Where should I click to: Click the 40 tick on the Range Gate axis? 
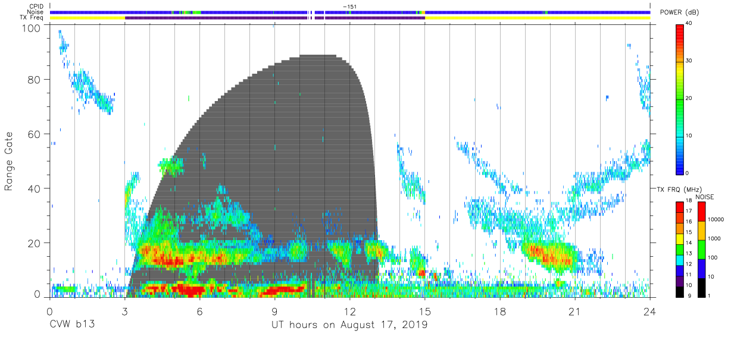point(35,188)
